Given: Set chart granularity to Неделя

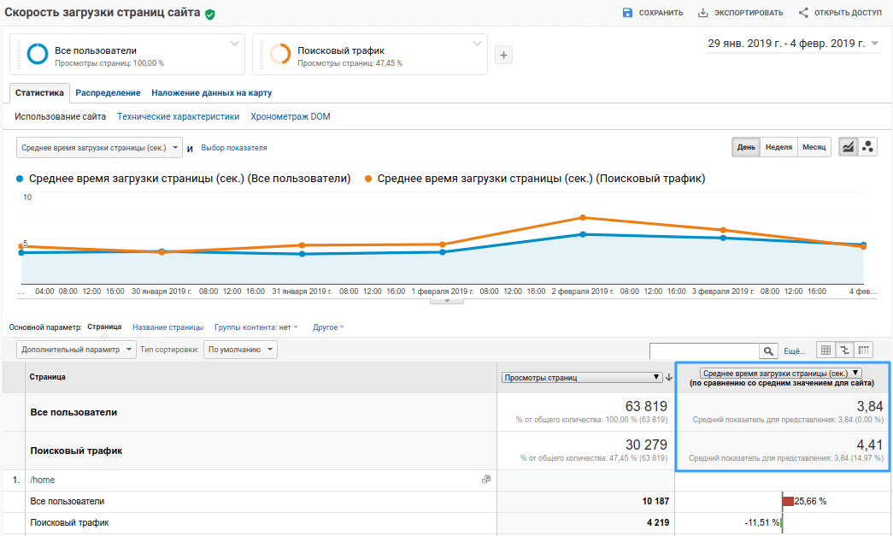Looking at the screenshot, I should pyautogui.click(x=778, y=147).
